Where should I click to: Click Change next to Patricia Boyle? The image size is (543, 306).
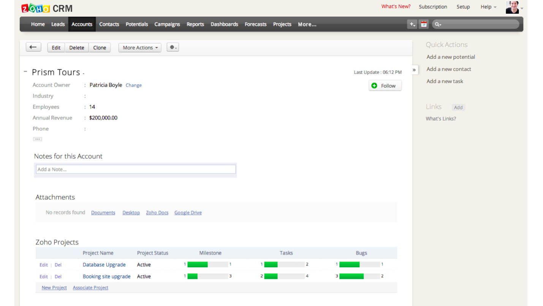coord(134,85)
